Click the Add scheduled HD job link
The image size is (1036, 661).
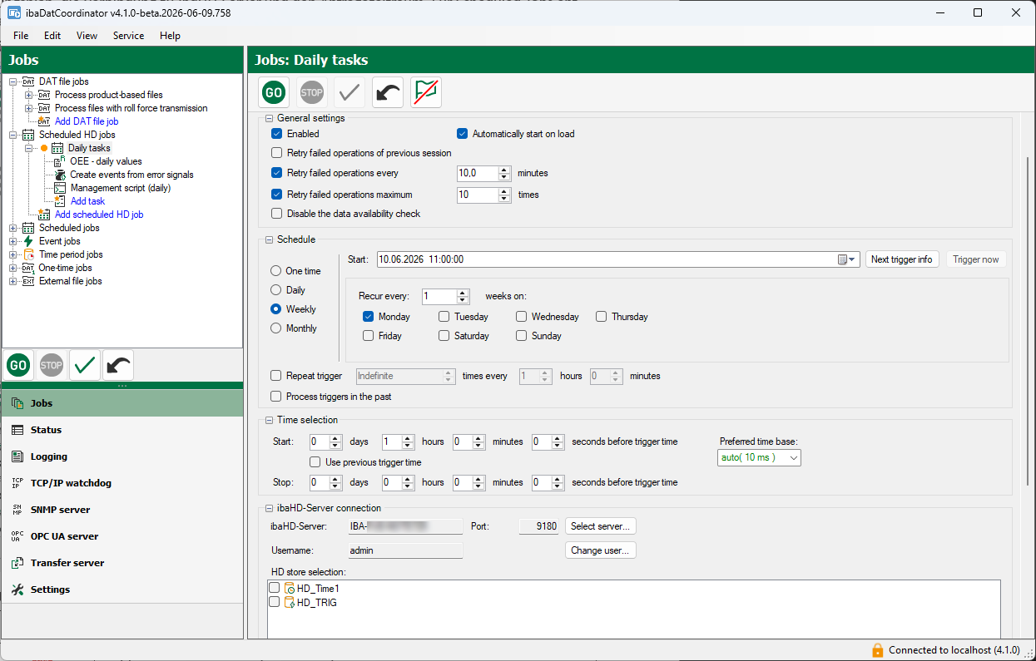tap(99, 215)
